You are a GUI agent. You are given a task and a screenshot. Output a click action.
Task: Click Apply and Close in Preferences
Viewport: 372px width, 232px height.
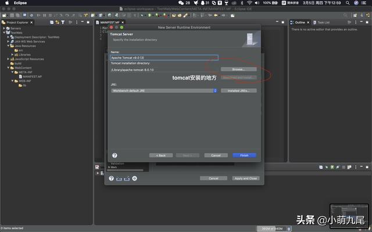246,178
